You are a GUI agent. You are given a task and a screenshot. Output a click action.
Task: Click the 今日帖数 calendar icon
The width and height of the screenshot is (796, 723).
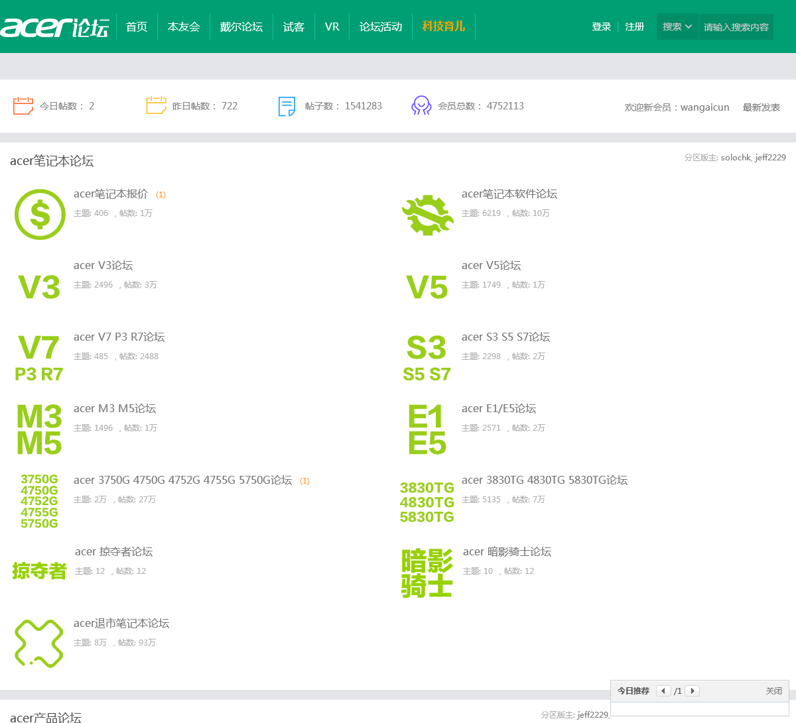coord(23,106)
